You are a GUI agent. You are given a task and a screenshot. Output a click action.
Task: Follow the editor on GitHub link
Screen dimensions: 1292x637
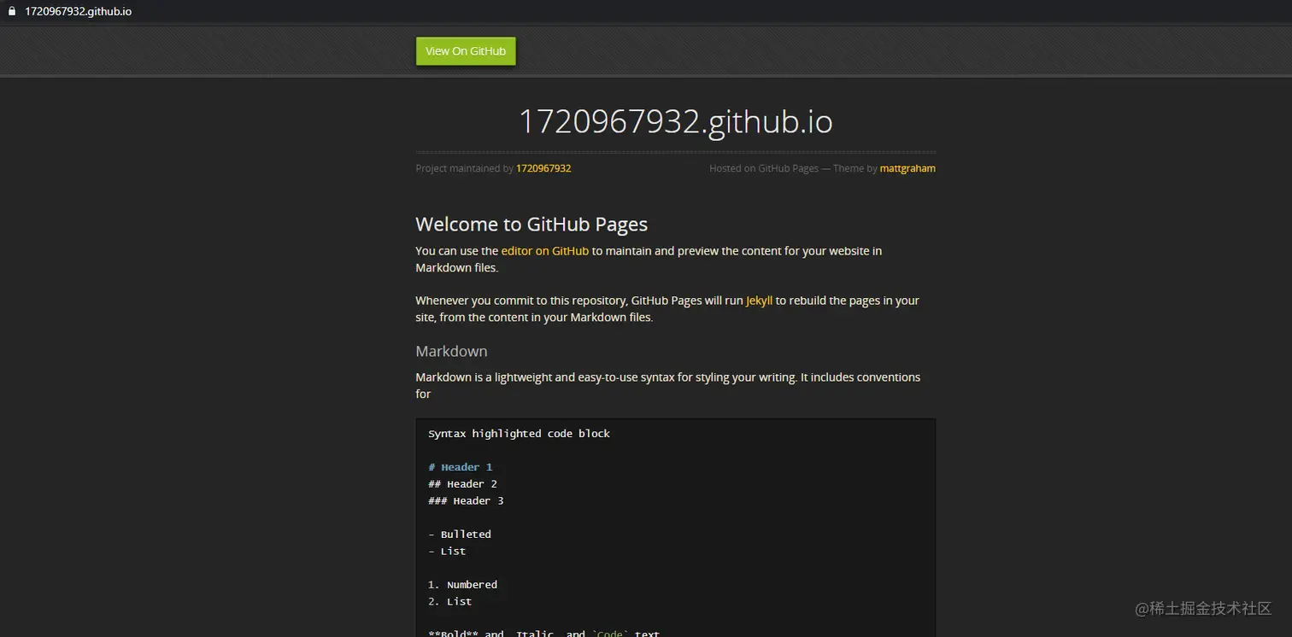(545, 251)
